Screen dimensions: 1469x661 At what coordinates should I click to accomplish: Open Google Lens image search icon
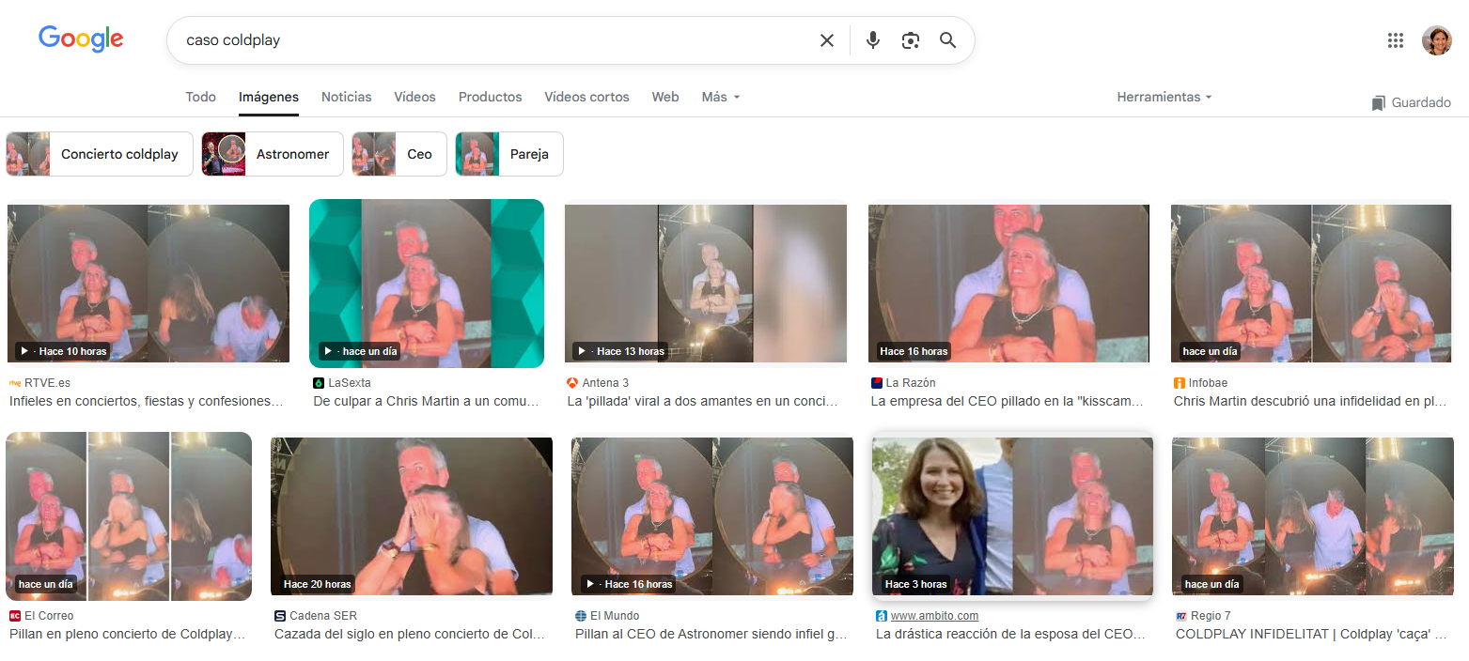click(910, 40)
